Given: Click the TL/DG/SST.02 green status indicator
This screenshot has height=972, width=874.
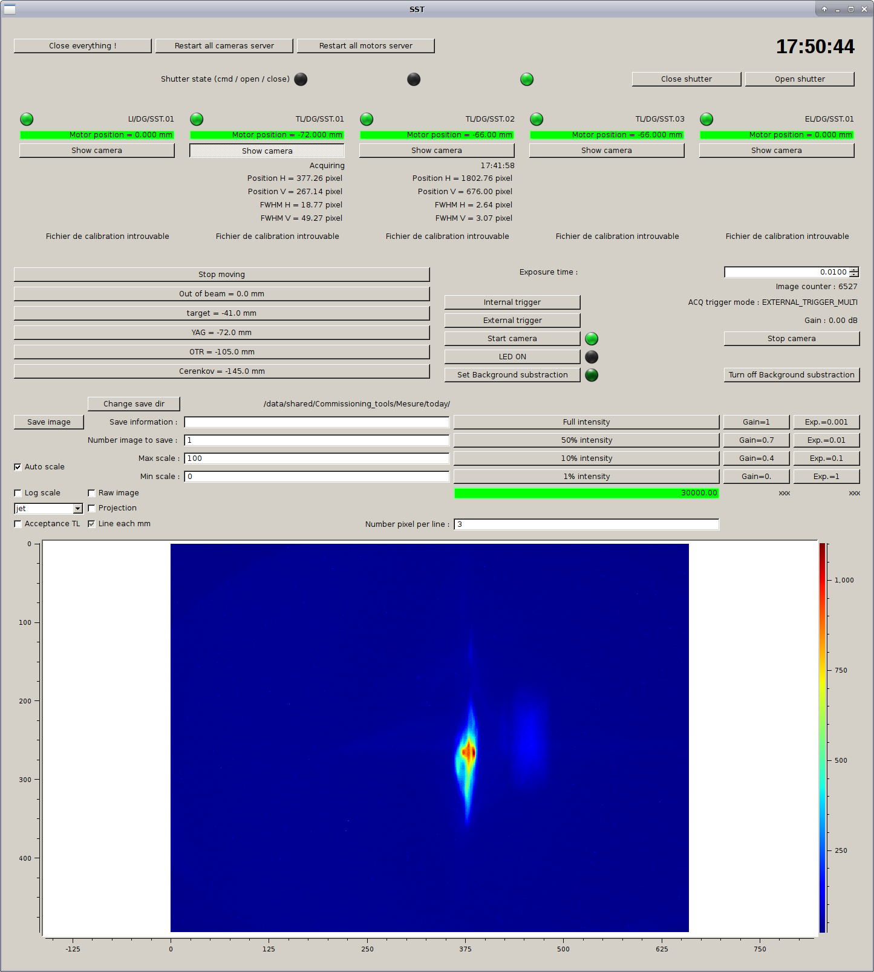Looking at the screenshot, I should point(367,119).
